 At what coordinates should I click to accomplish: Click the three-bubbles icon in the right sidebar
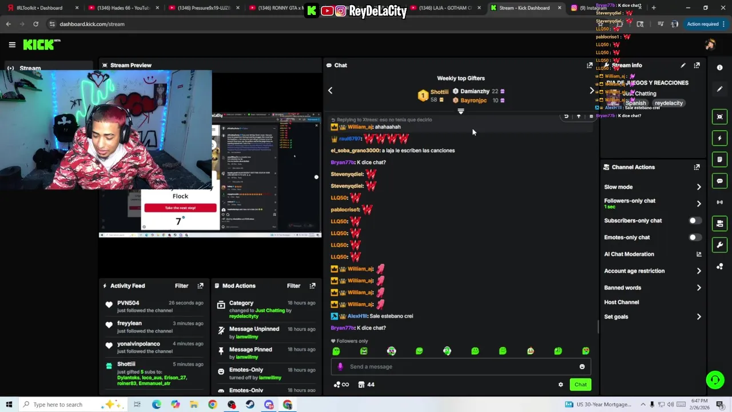point(719,267)
